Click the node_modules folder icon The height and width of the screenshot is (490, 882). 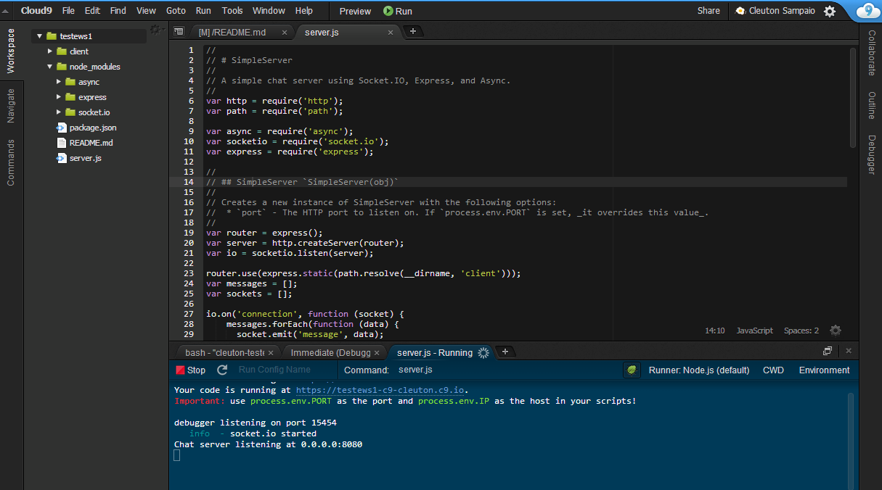pyautogui.click(x=62, y=67)
